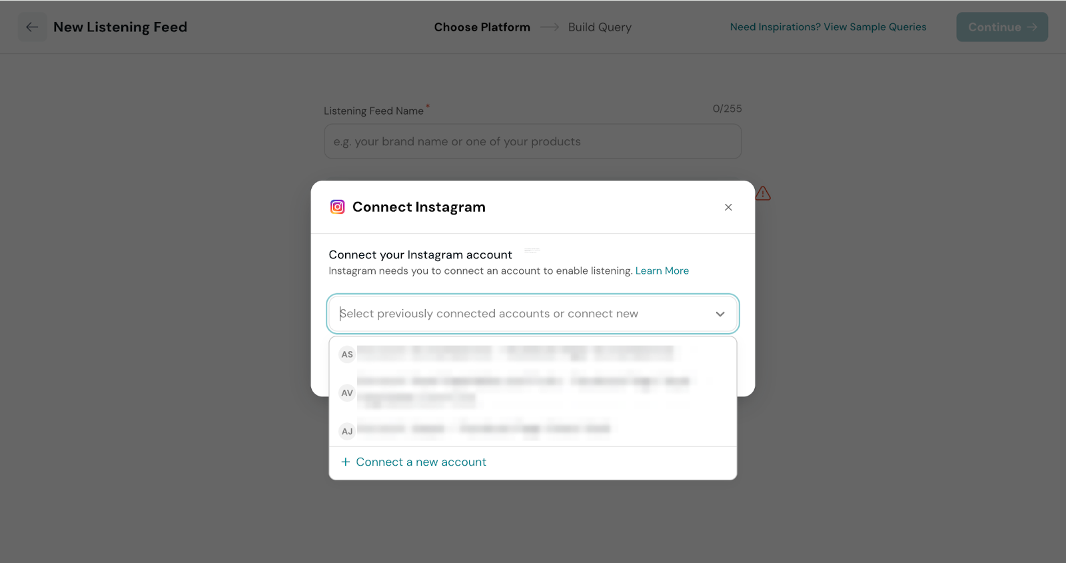The image size is (1066, 563).
Task: Switch to the Build Query step
Action: coord(600,27)
